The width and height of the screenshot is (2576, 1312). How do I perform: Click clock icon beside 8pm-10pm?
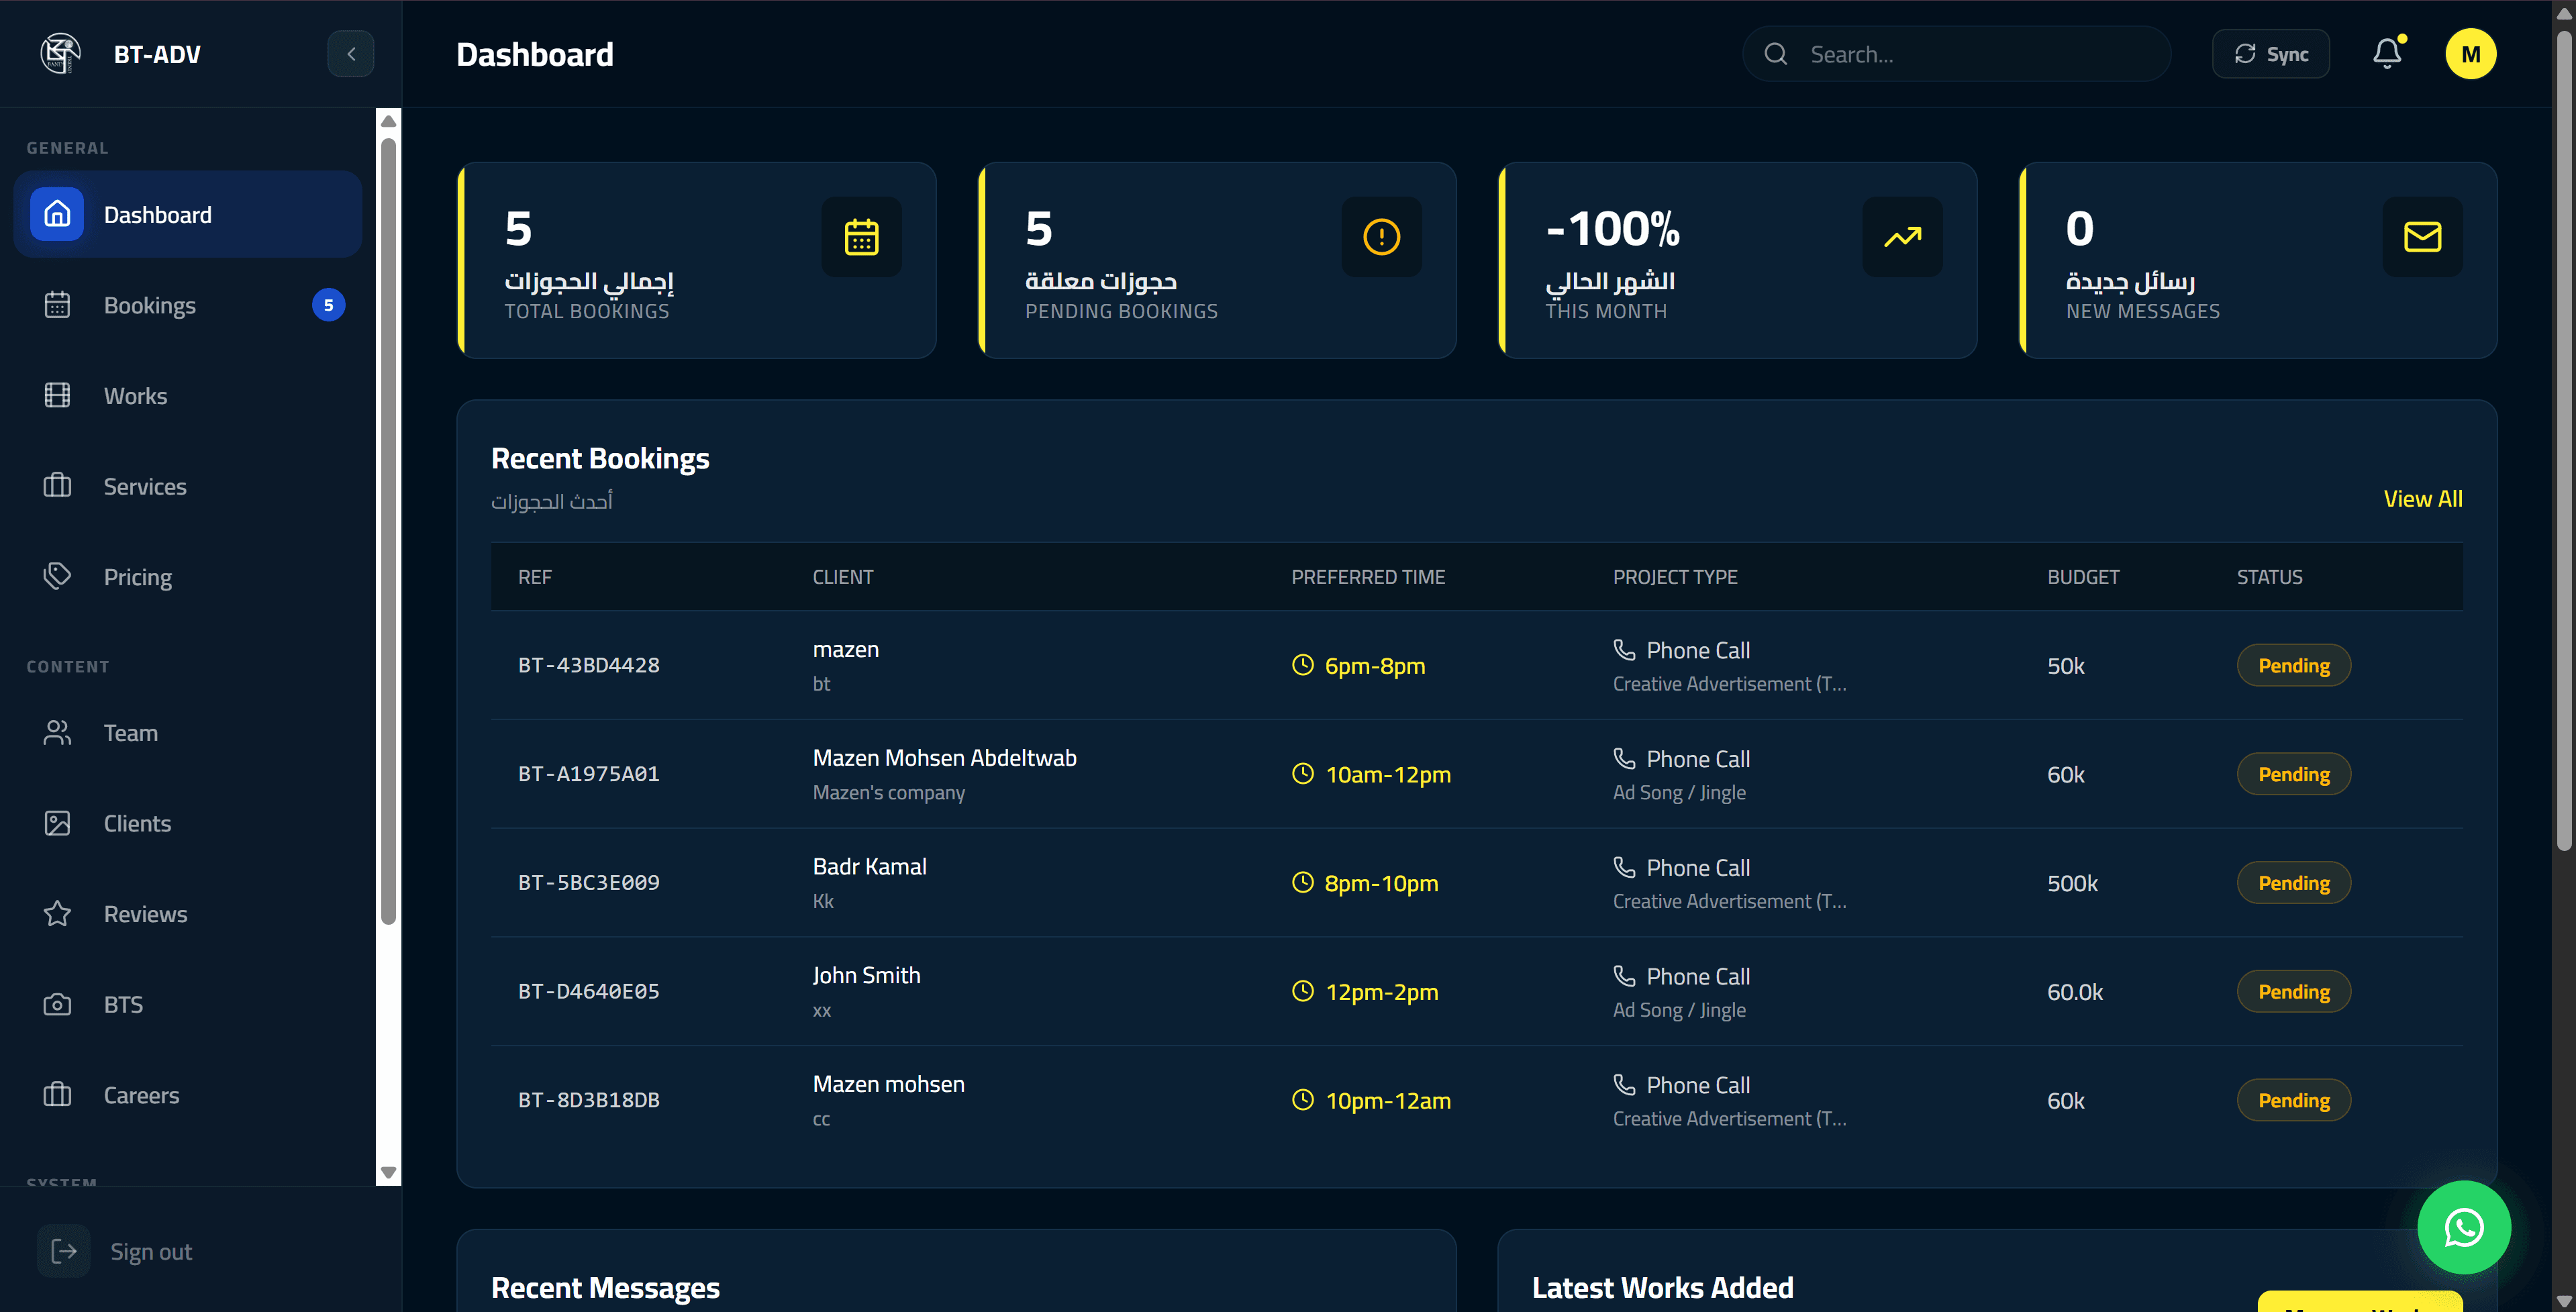tap(1302, 882)
